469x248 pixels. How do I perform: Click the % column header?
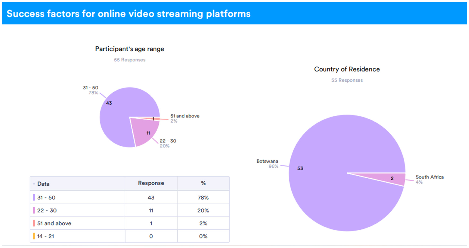203,183
